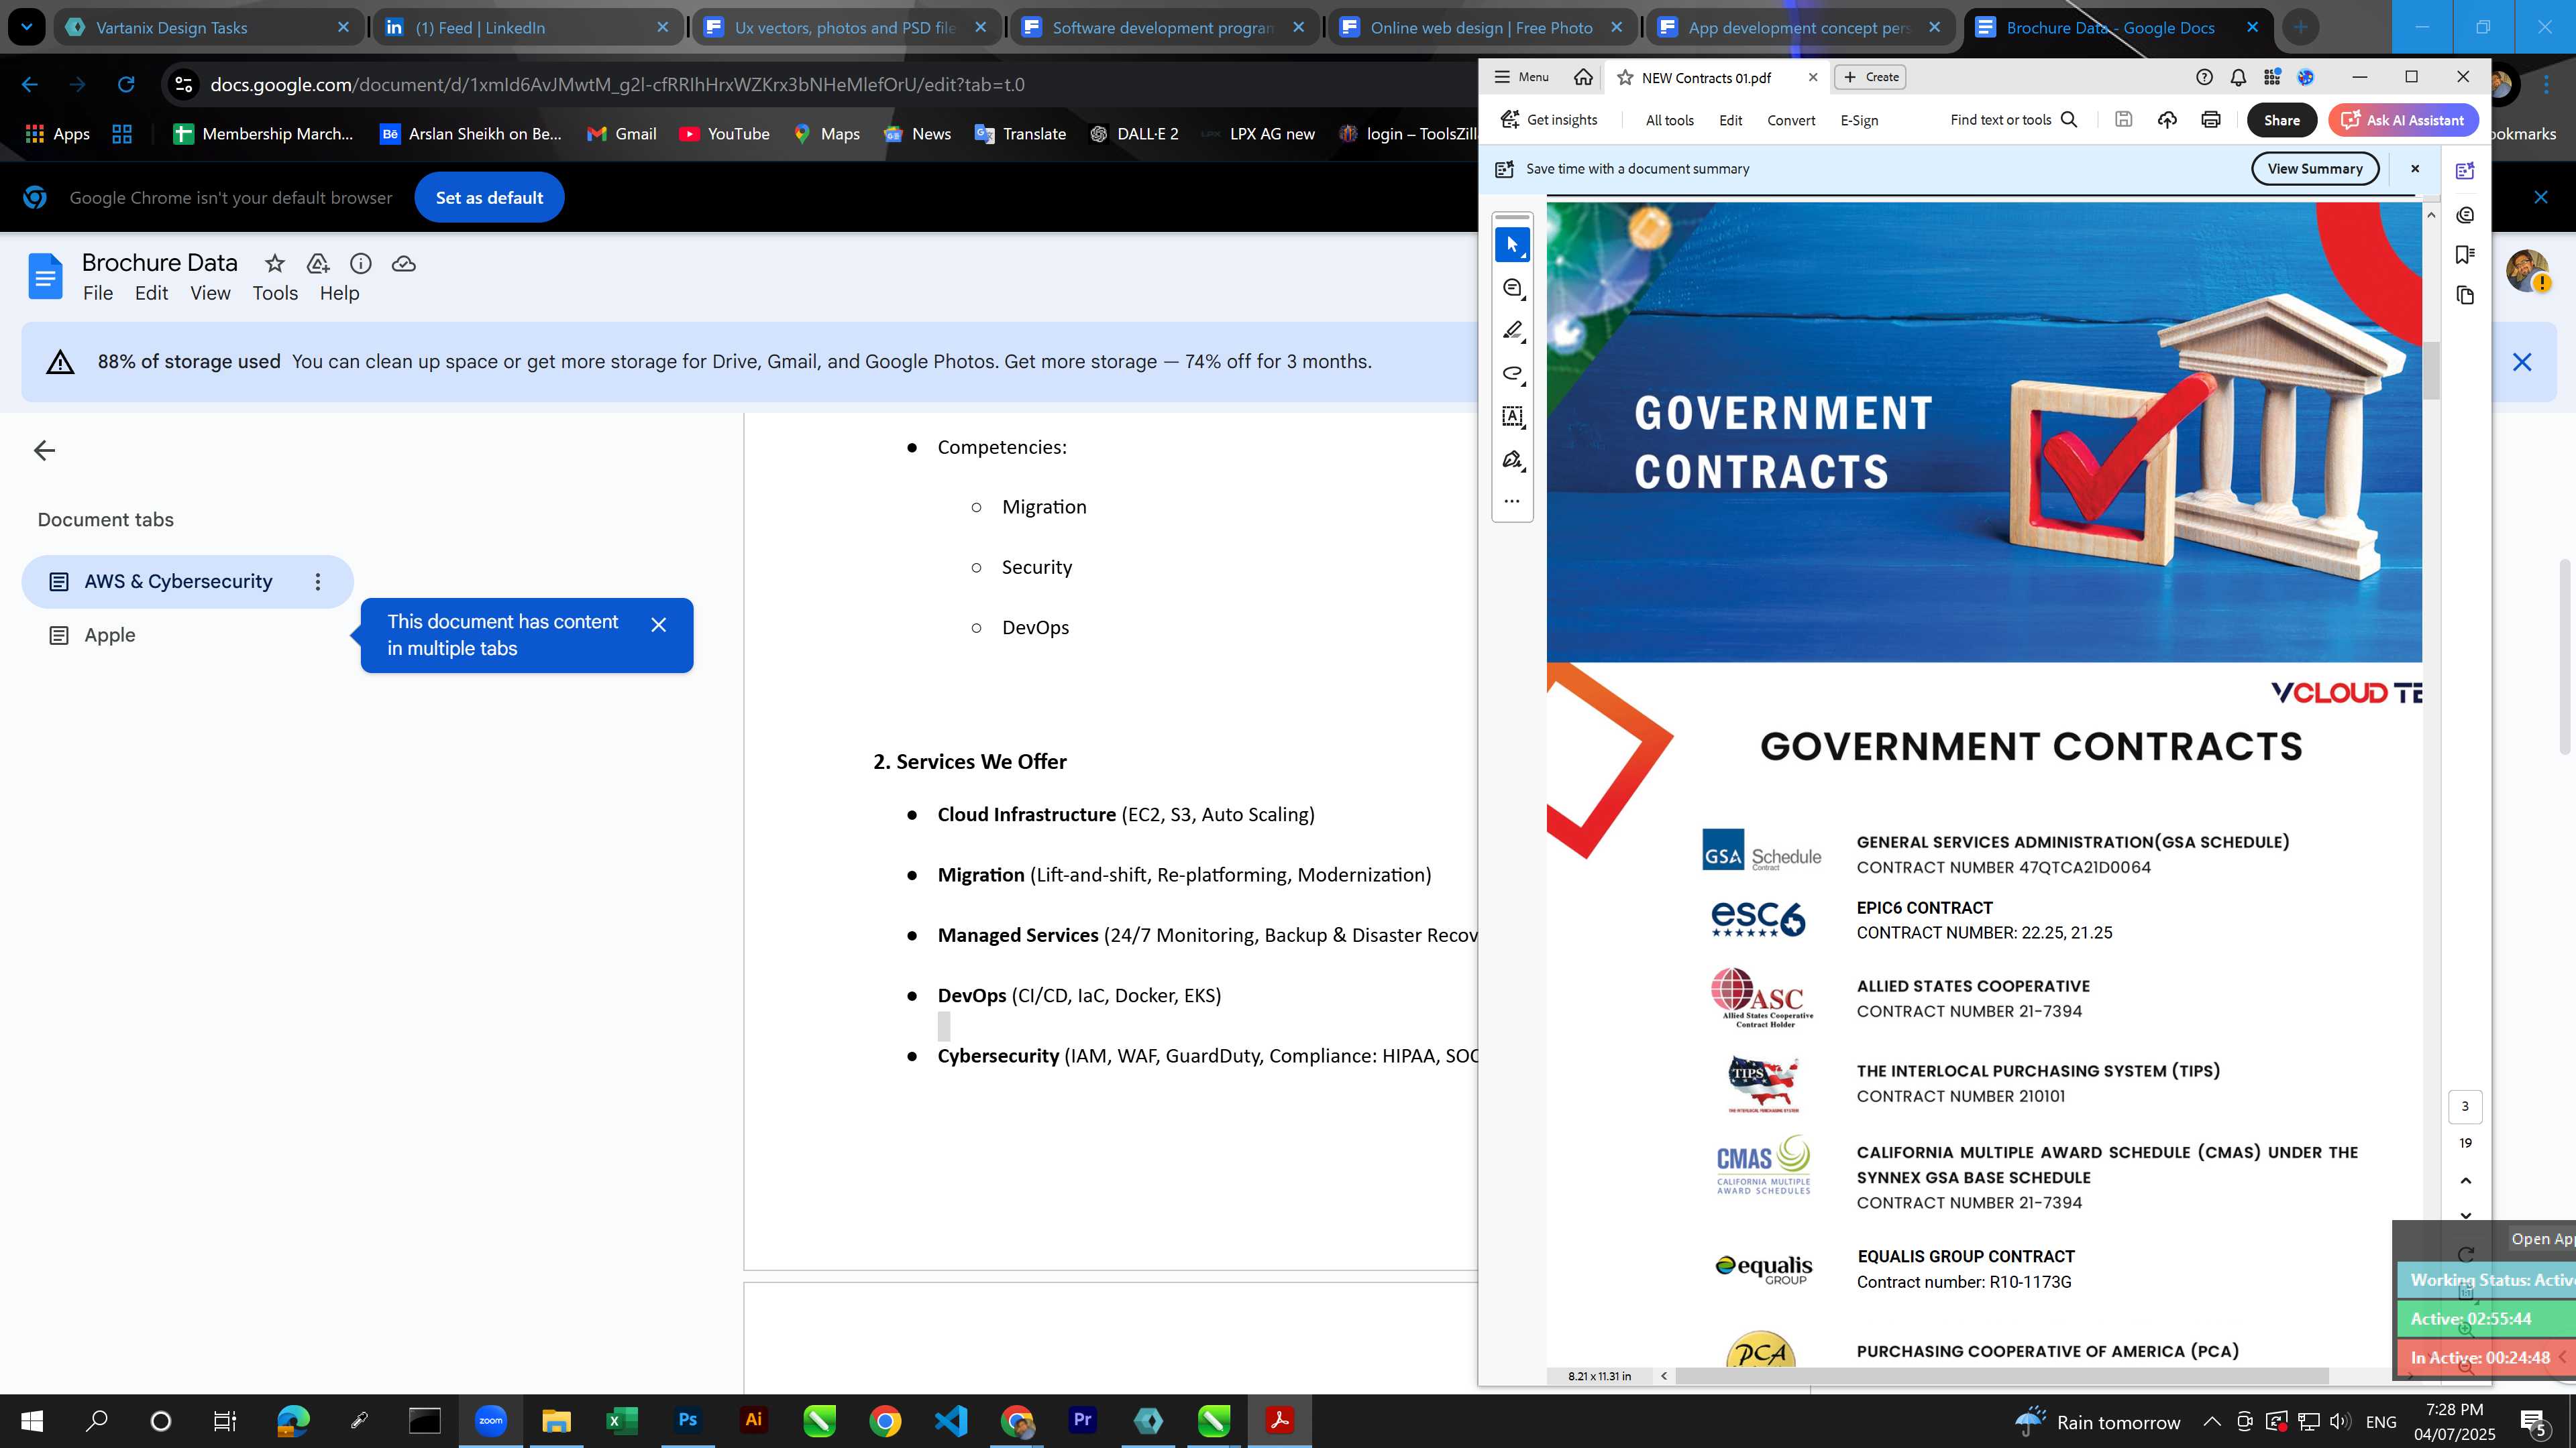The image size is (2576, 1448).
Task: Show more Acrobat quick tools
Action: pos(1512,501)
